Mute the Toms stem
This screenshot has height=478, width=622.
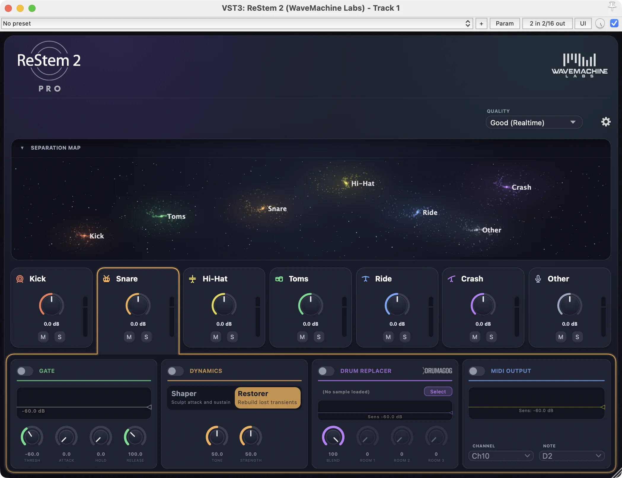[x=302, y=337]
